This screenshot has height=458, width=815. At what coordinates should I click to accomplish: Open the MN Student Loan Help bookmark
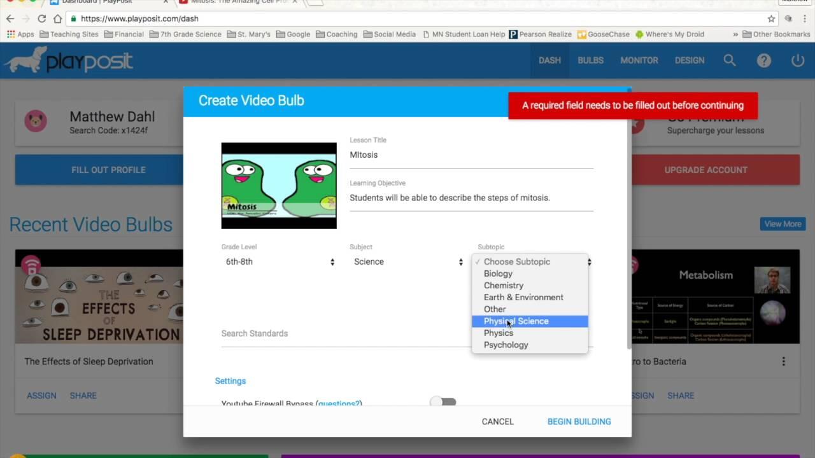464,34
